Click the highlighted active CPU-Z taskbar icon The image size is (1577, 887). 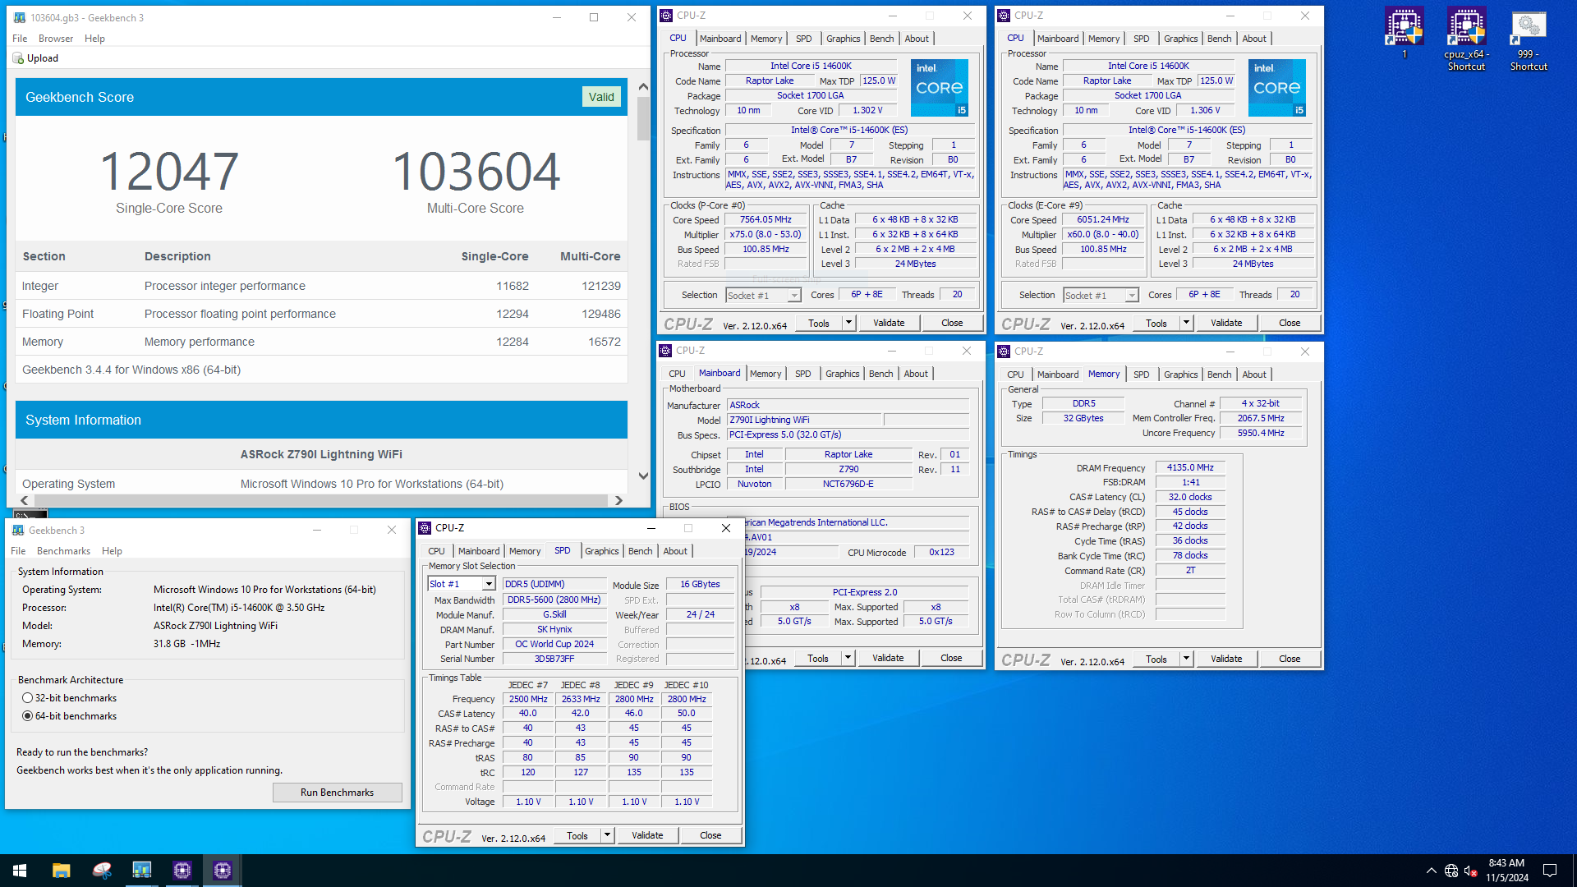[223, 871]
